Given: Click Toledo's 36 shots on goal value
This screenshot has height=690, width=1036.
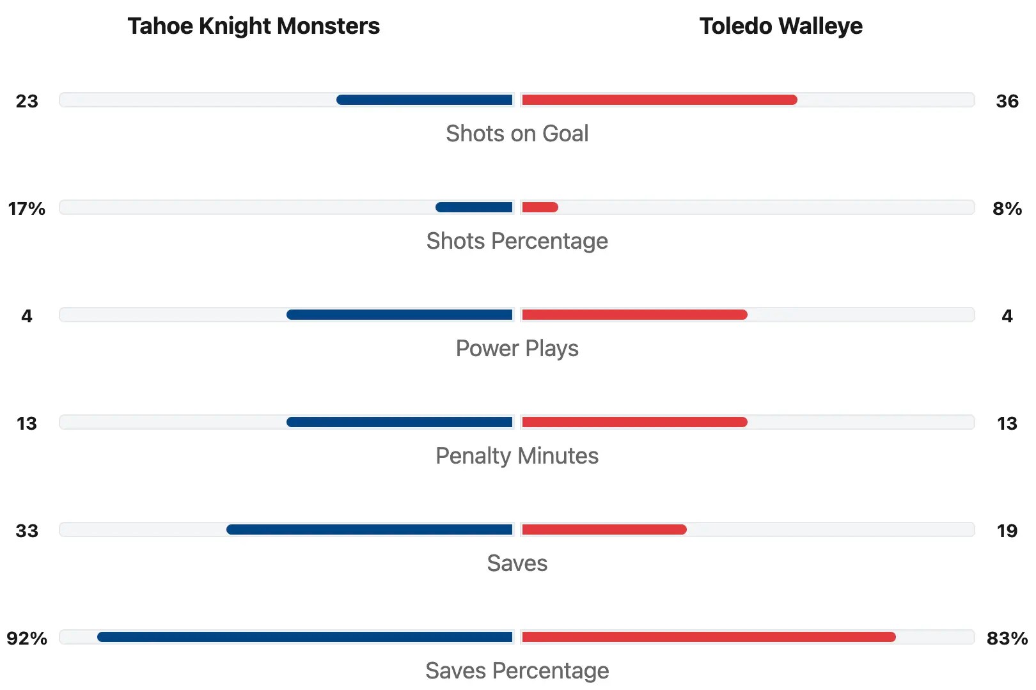Looking at the screenshot, I should click(x=1007, y=101).
